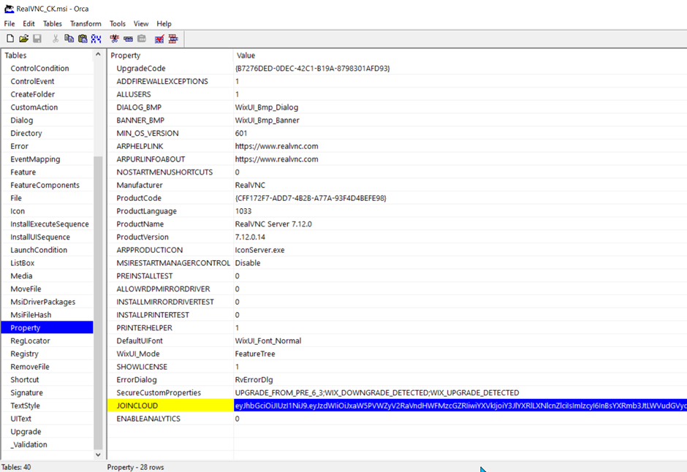The width and height of the screenshot is (687, 472).
Task: Click the Paste icon in the toolbar
Action: click(83, 39)
